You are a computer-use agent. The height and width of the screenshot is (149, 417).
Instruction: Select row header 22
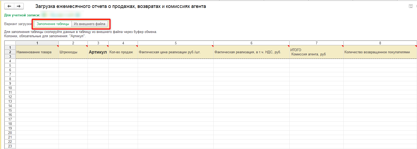pos(10,142)
